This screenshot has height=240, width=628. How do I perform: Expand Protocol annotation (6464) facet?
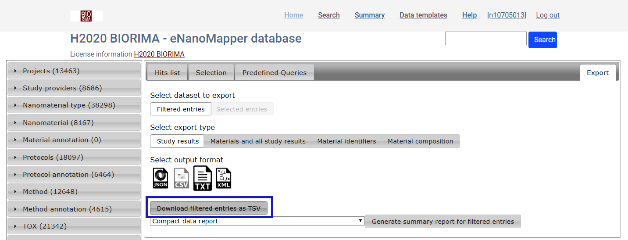tap(74, 174)
